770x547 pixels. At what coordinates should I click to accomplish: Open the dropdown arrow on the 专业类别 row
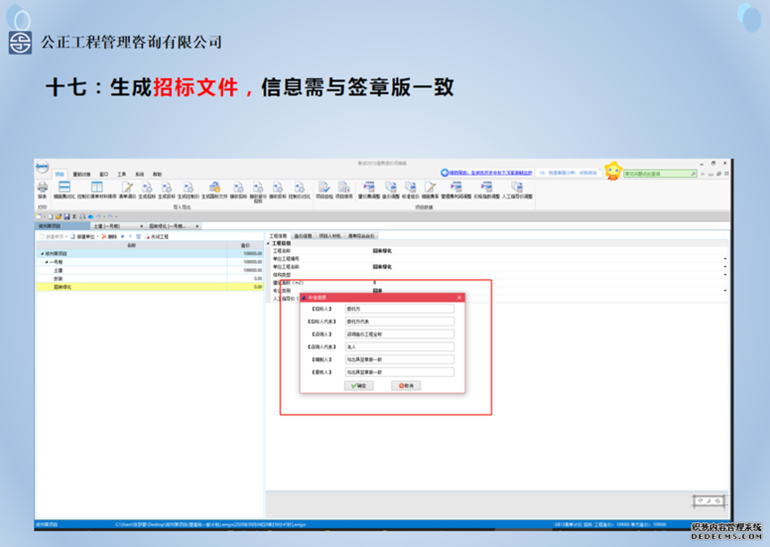pyautogui.click(x=725, y=291)
